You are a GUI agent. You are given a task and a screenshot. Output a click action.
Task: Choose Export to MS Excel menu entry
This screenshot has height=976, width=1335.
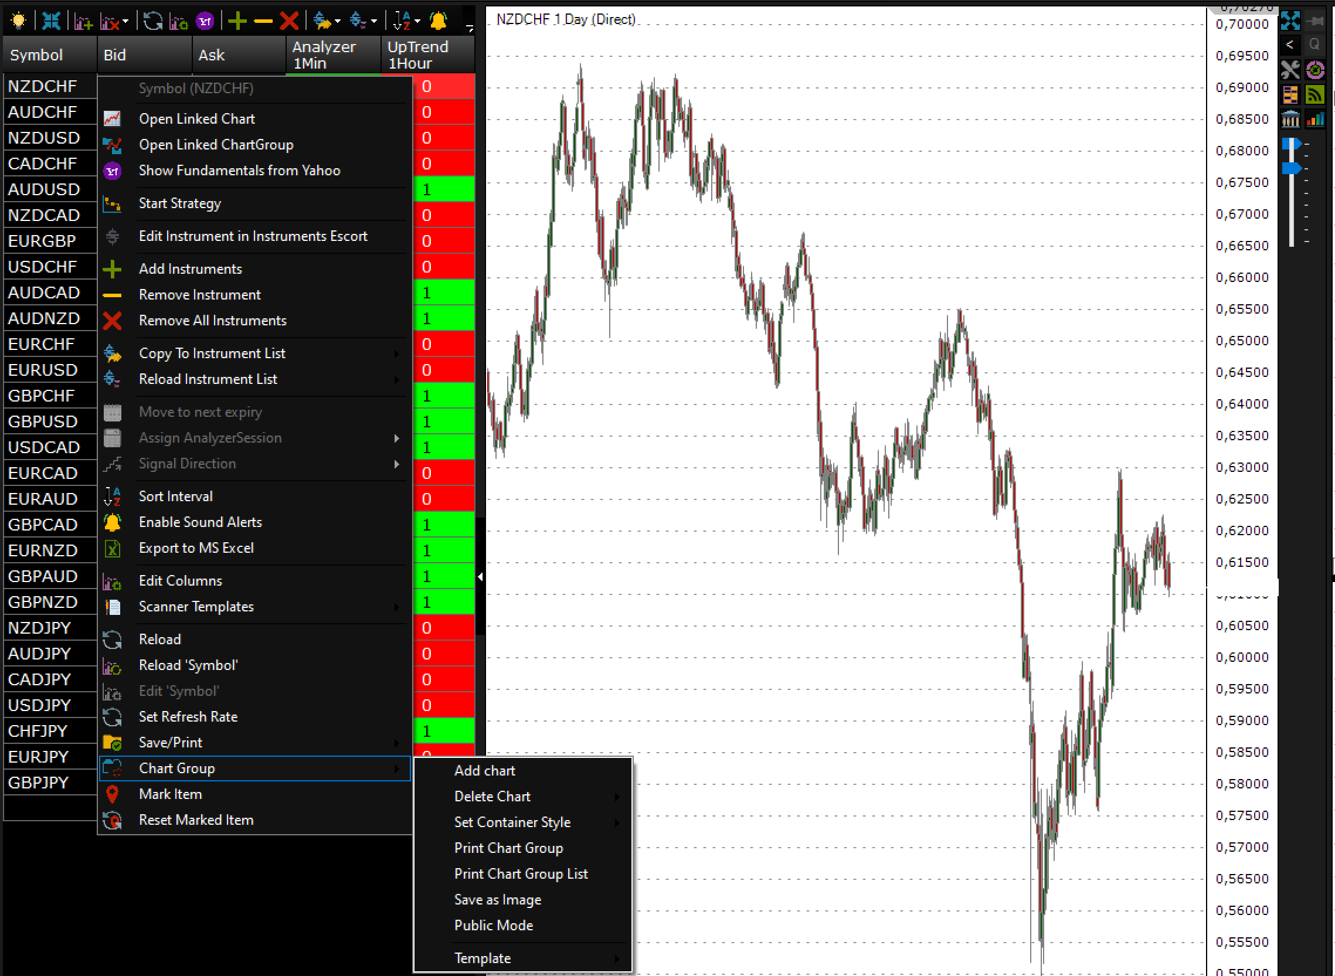196,547
